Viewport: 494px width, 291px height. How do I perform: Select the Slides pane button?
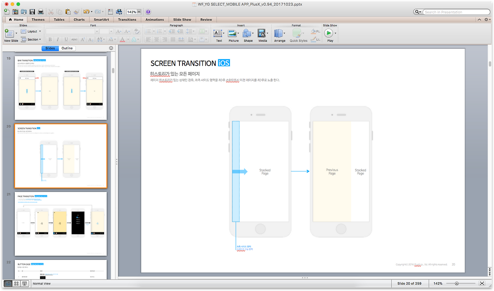coord(50,48)
